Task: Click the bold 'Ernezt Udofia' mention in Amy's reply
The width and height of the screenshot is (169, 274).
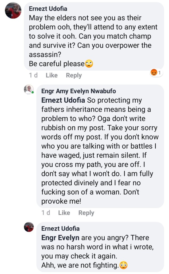Action: tap(63, 100)
